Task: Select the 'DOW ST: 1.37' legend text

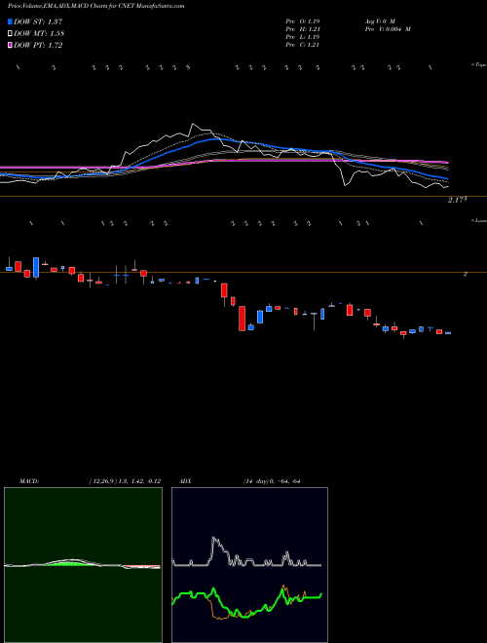Action: coord(38,21)
